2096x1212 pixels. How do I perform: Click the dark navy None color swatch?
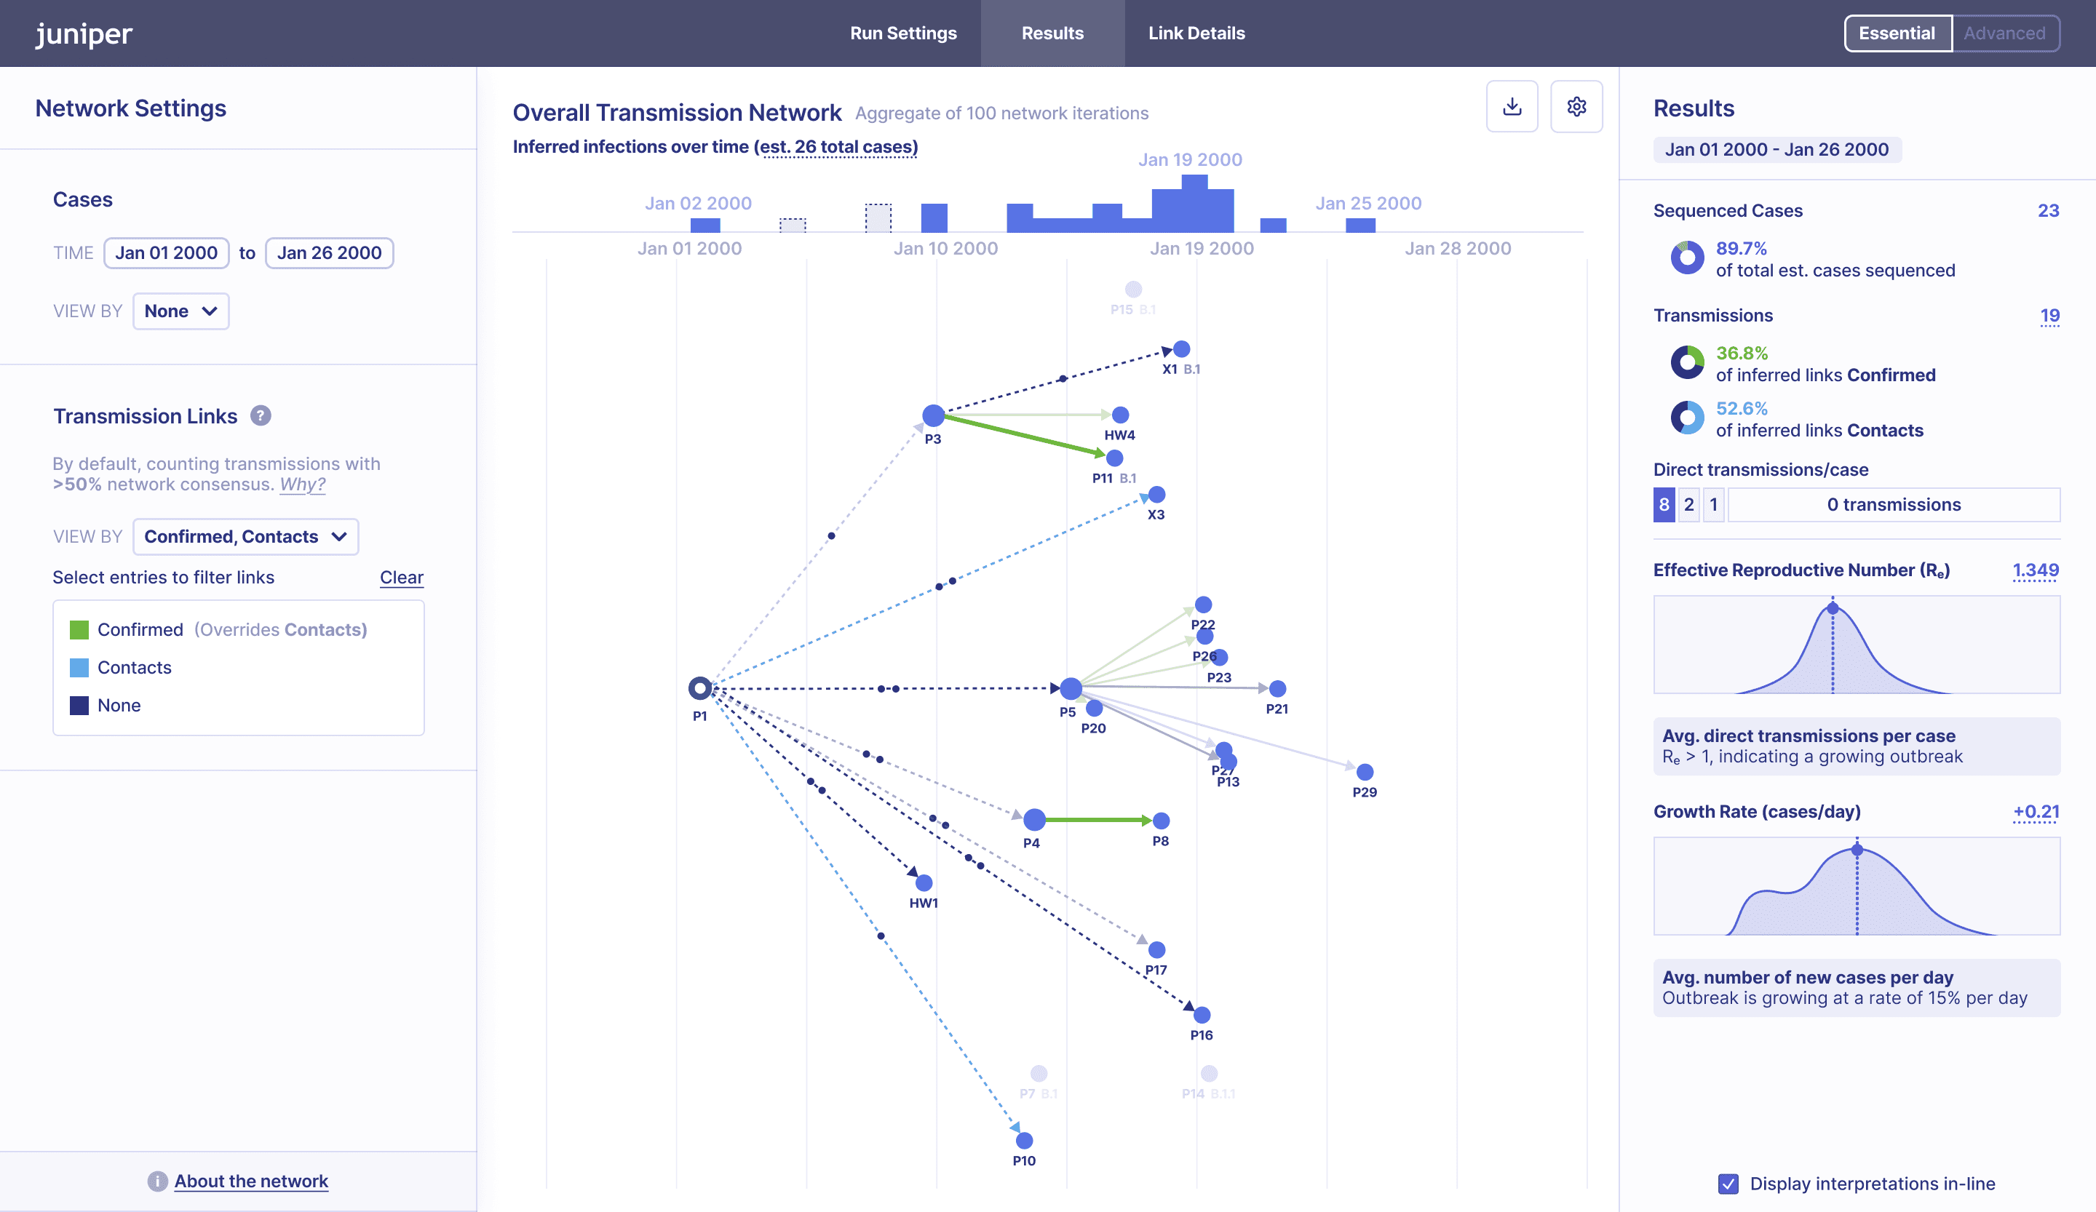click(79, 705)
